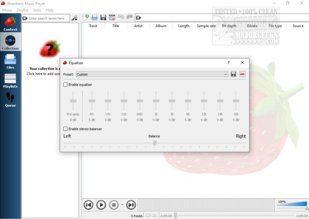Click the Strawberry app icon in title bar
The width and height of the screenshot is (309, 219).
coord(3,3)
